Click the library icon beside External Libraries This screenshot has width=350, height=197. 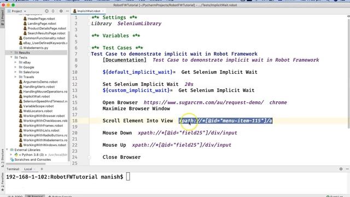click(12, 150)
